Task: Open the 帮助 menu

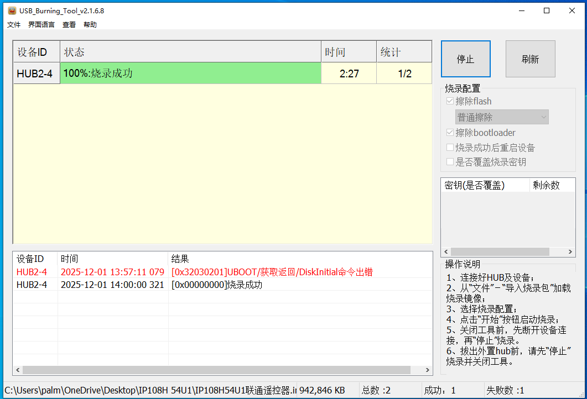Action: coord(89,24)
